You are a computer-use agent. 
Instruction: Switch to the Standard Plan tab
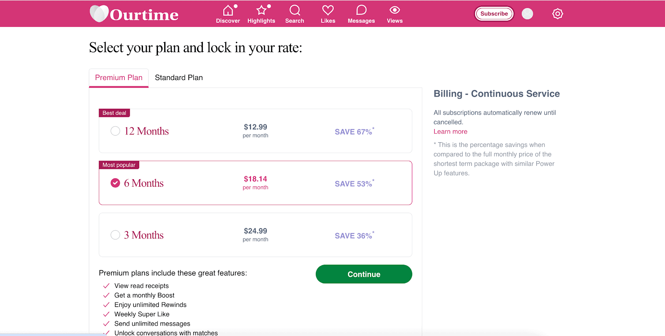179,78
